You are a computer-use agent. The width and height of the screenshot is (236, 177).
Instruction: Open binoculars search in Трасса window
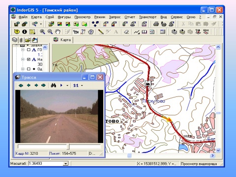54,85
